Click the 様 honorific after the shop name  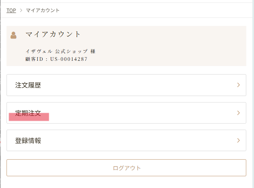(x=93, y=52)
